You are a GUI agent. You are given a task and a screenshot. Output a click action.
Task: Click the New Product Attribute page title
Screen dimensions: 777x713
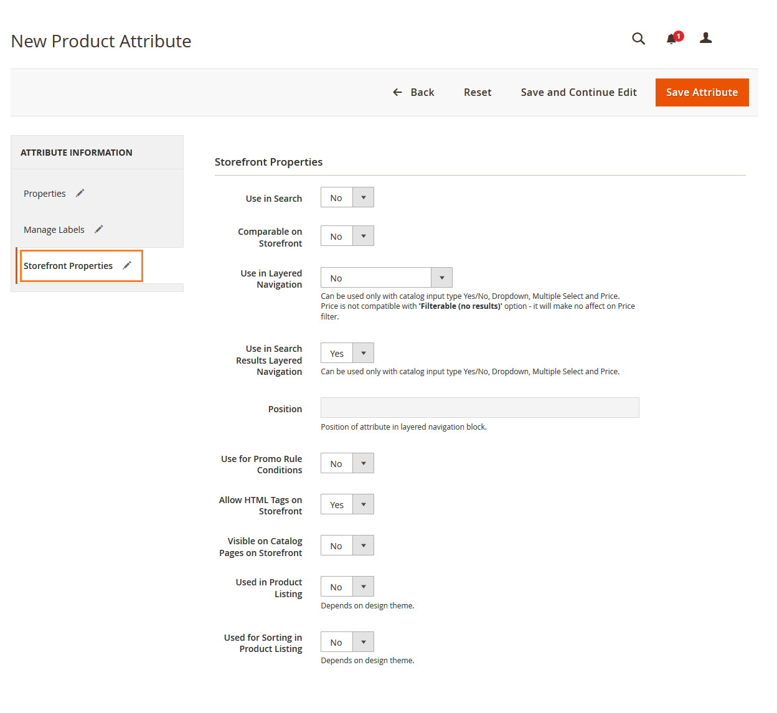click(101, 41)
